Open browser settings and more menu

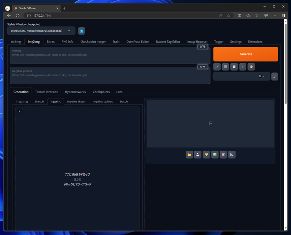pyautogui.click(x=275, y=16)
